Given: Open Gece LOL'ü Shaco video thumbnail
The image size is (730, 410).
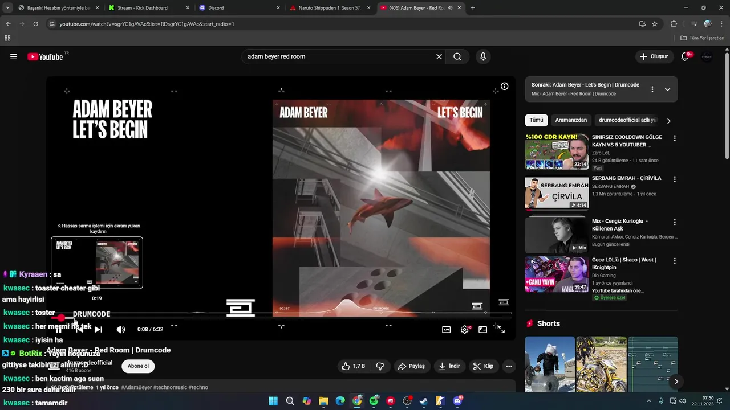Looking at the screenshot, I should [557, 274].
